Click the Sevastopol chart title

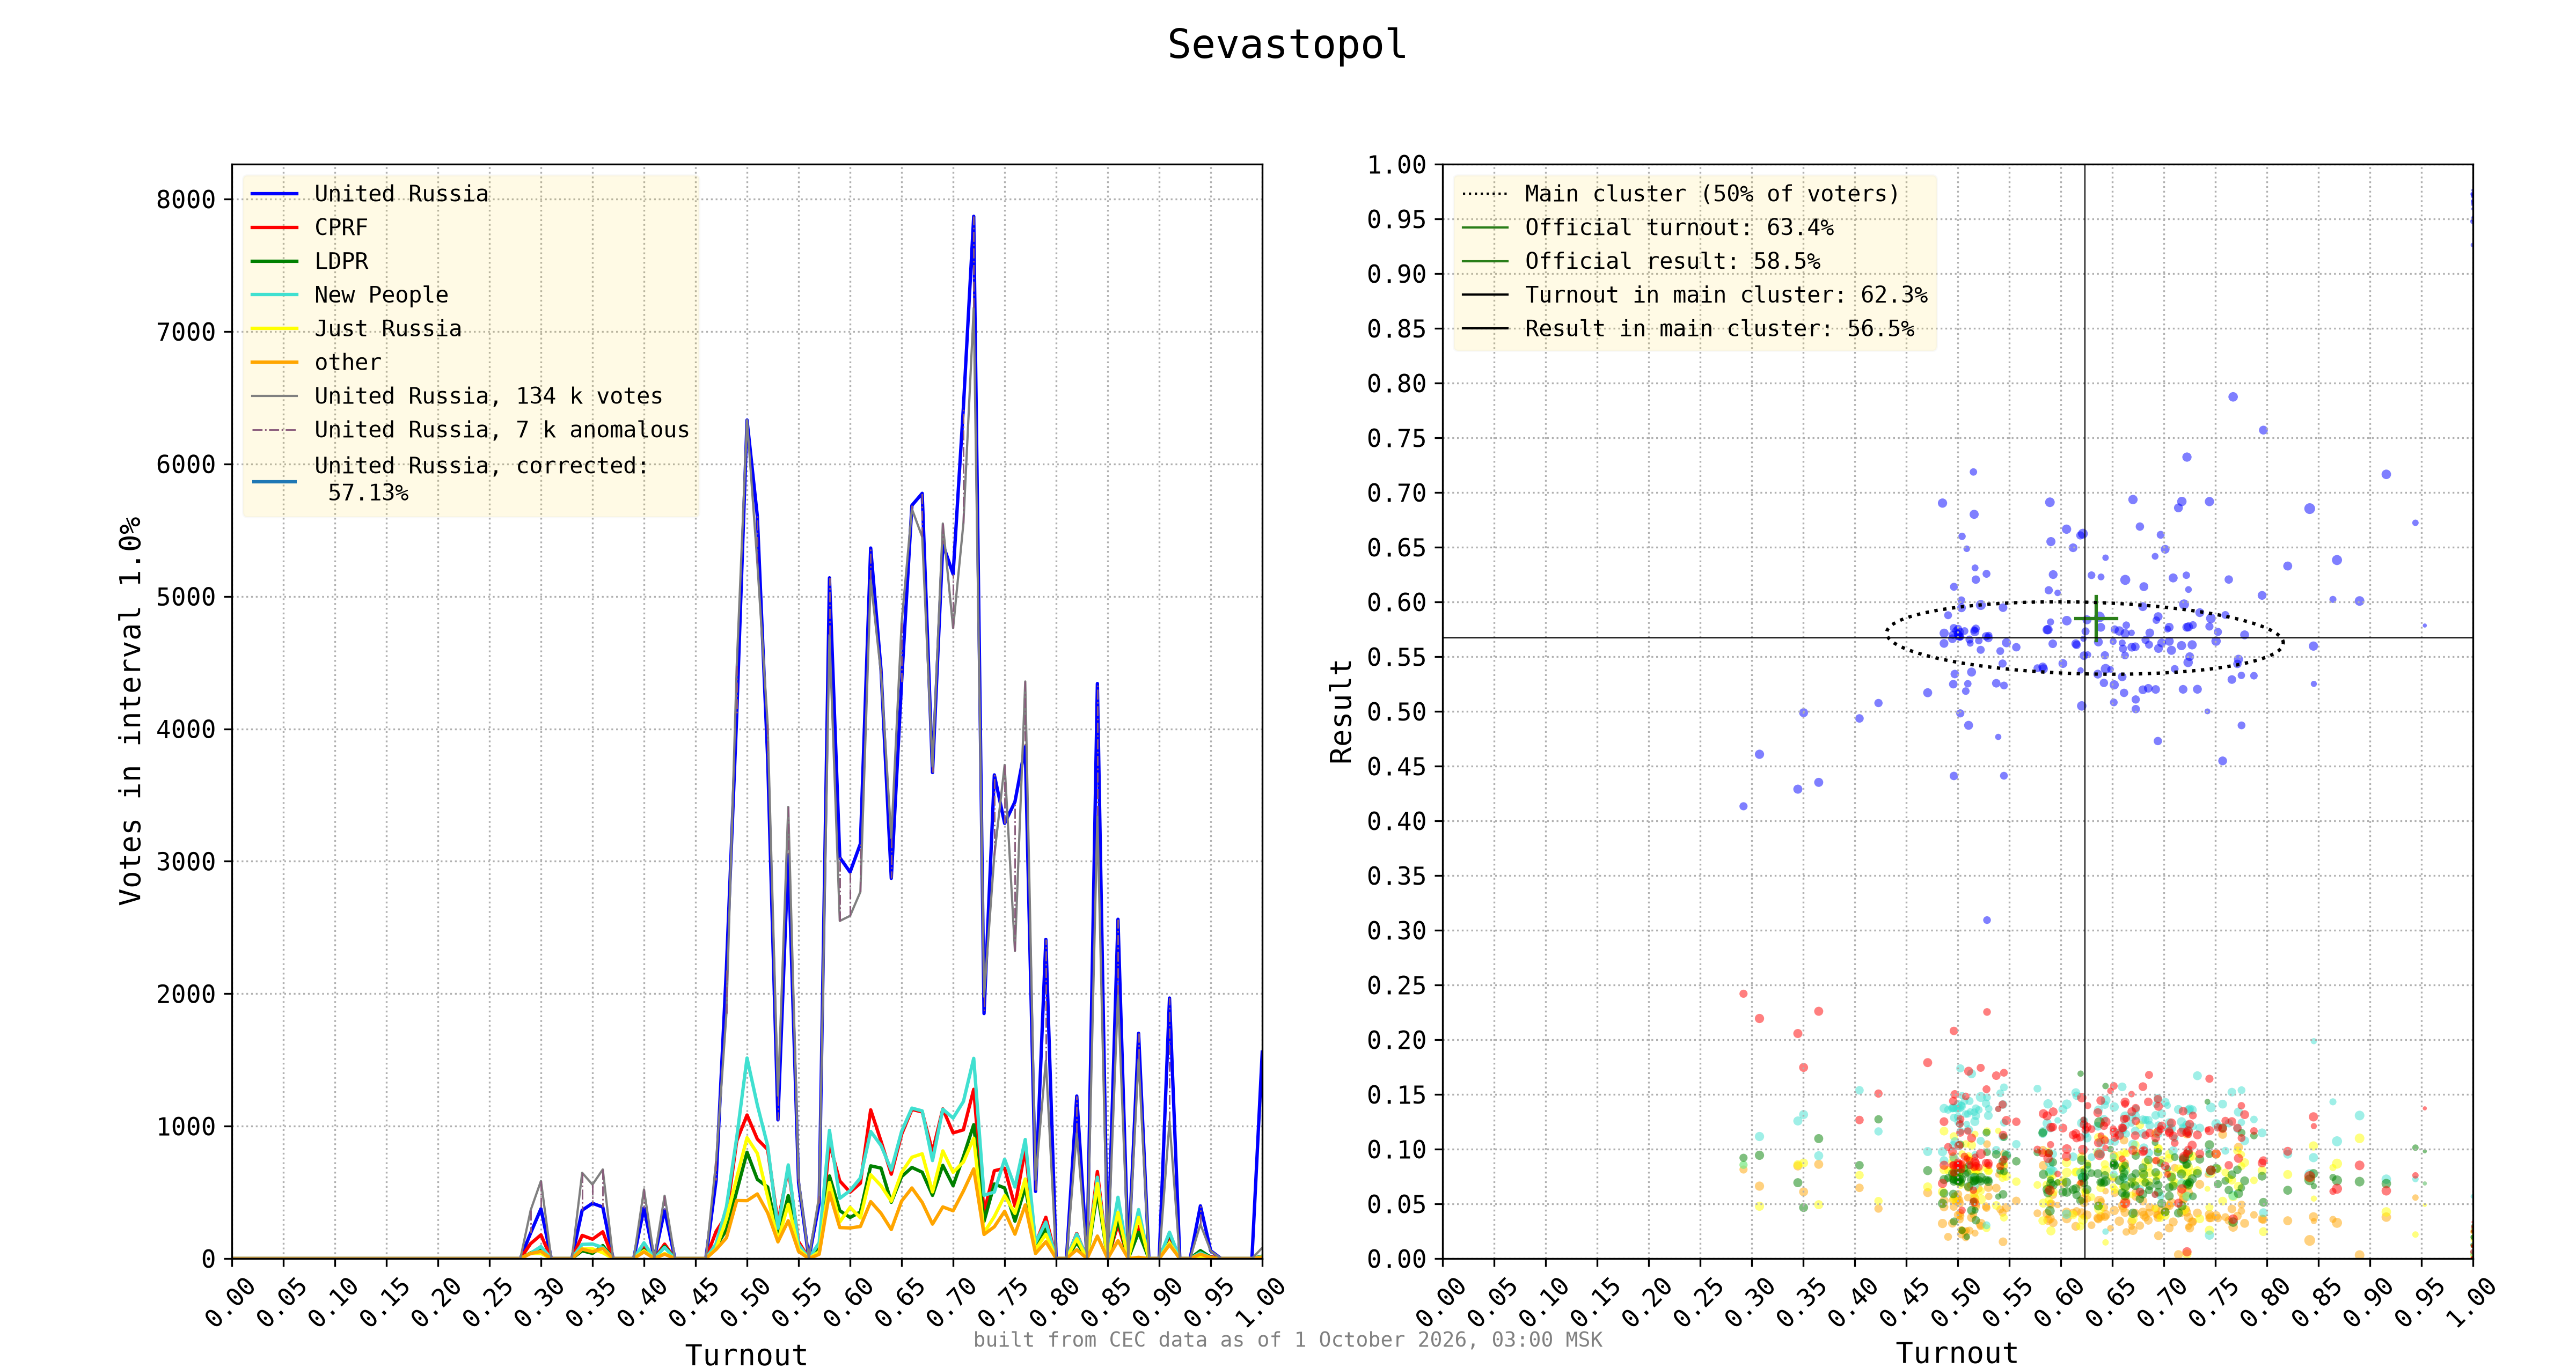click(1287, 45)
